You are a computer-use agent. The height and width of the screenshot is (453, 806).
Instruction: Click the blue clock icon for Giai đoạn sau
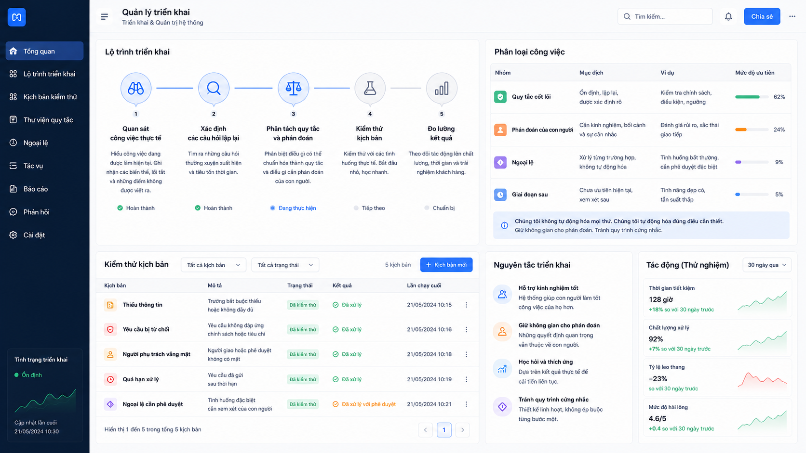(x=500, y=194)
